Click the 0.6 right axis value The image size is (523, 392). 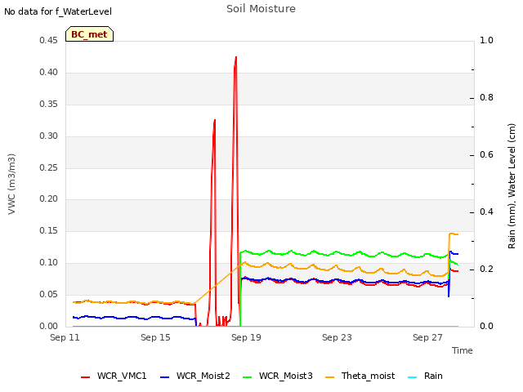click(x=486, y=155)
